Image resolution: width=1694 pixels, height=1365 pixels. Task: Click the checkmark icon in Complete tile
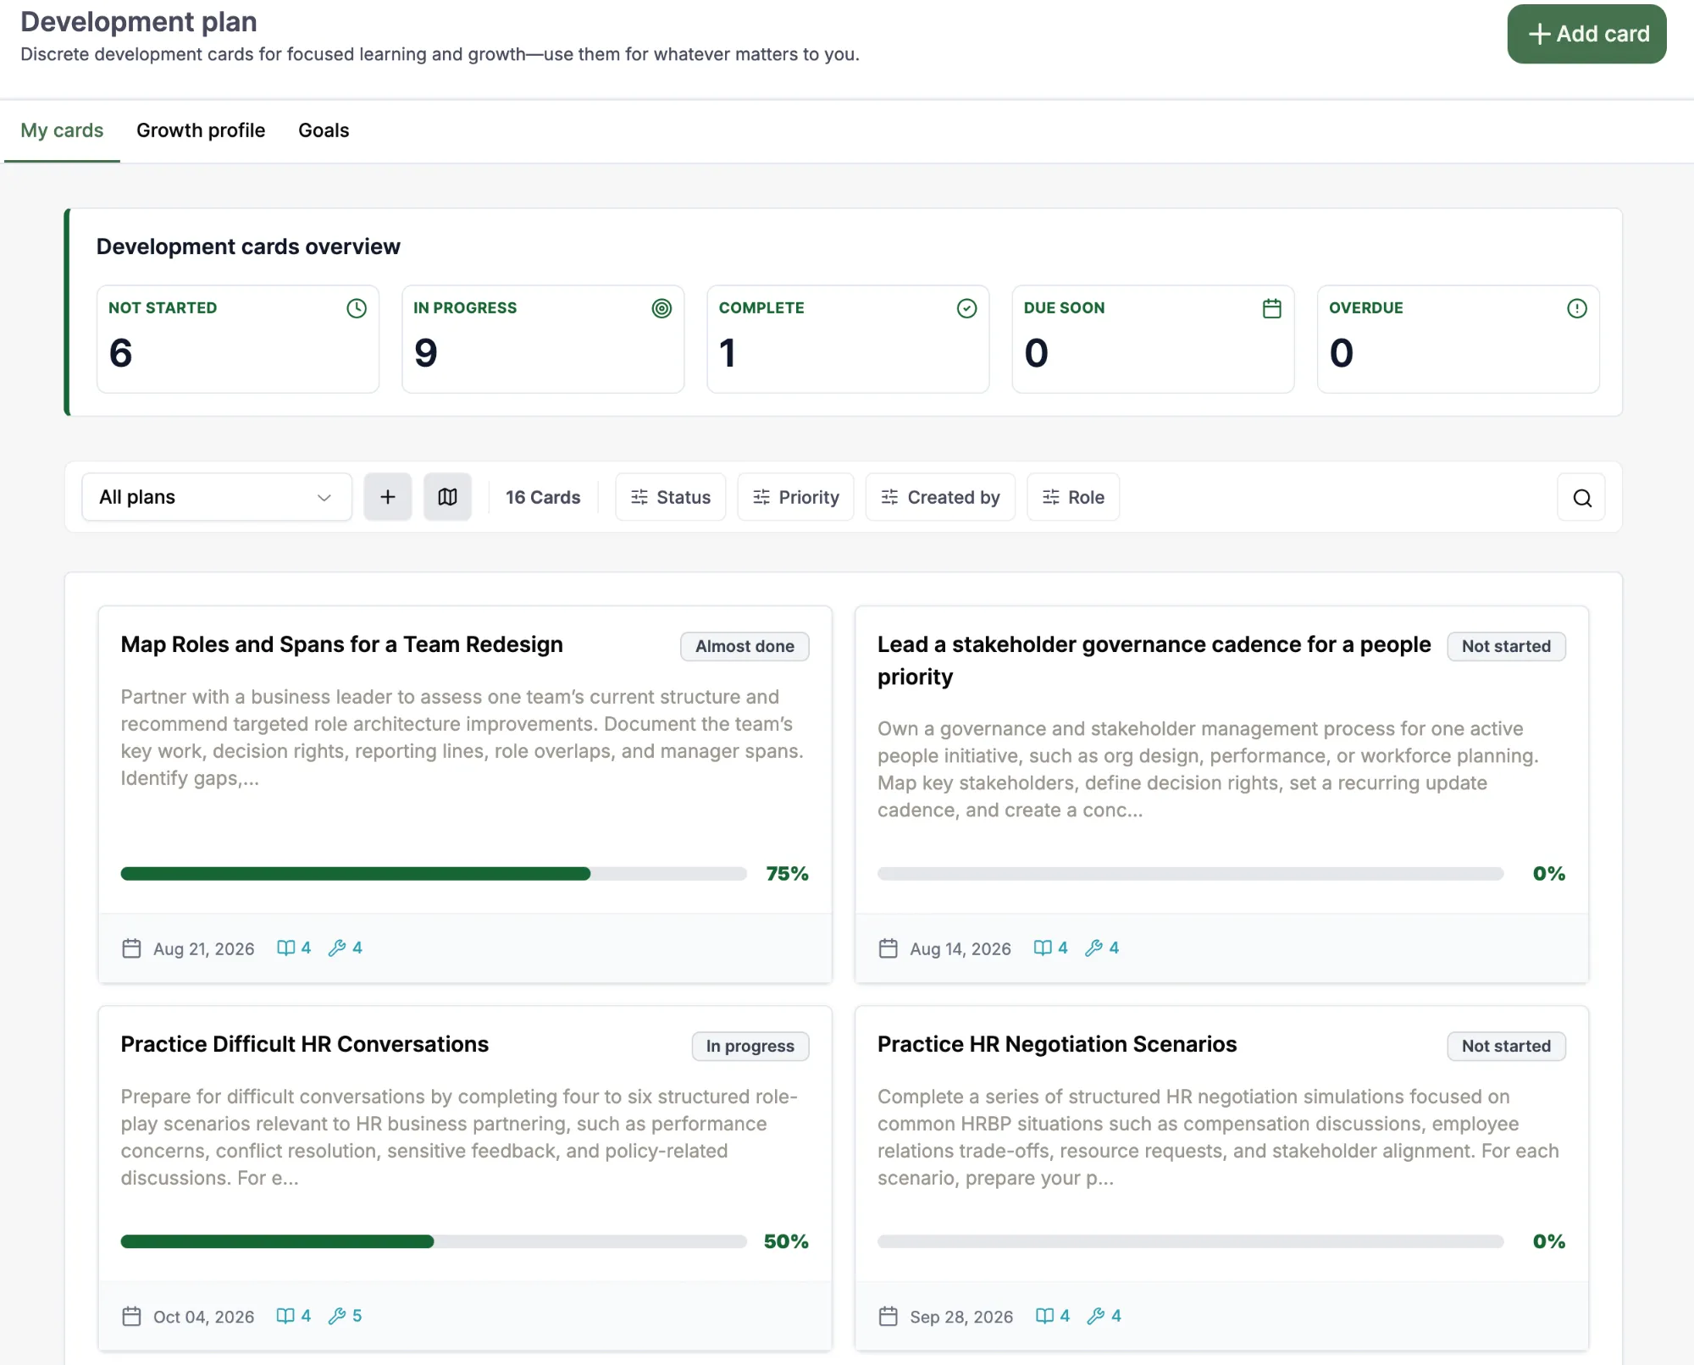pos(966,308)
